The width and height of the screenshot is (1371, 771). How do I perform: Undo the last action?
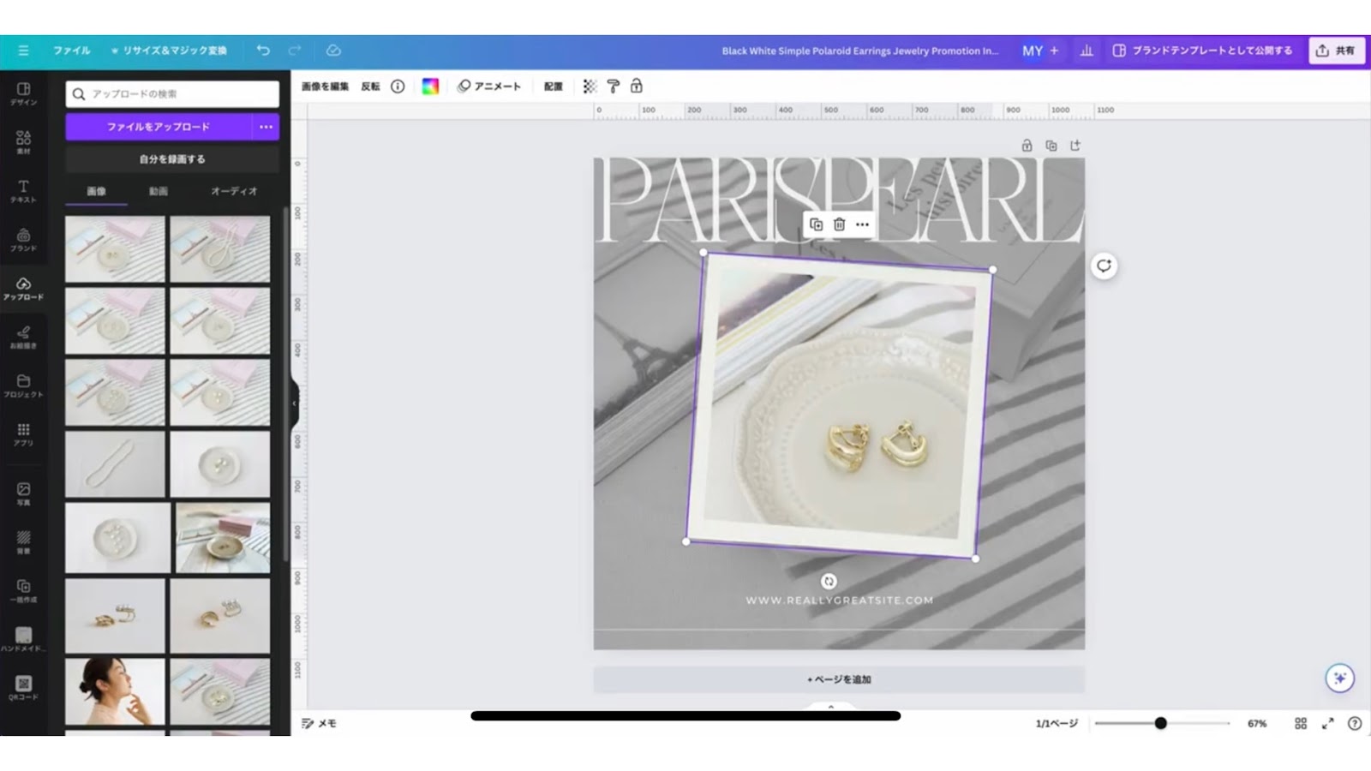[x=263, y=51]
